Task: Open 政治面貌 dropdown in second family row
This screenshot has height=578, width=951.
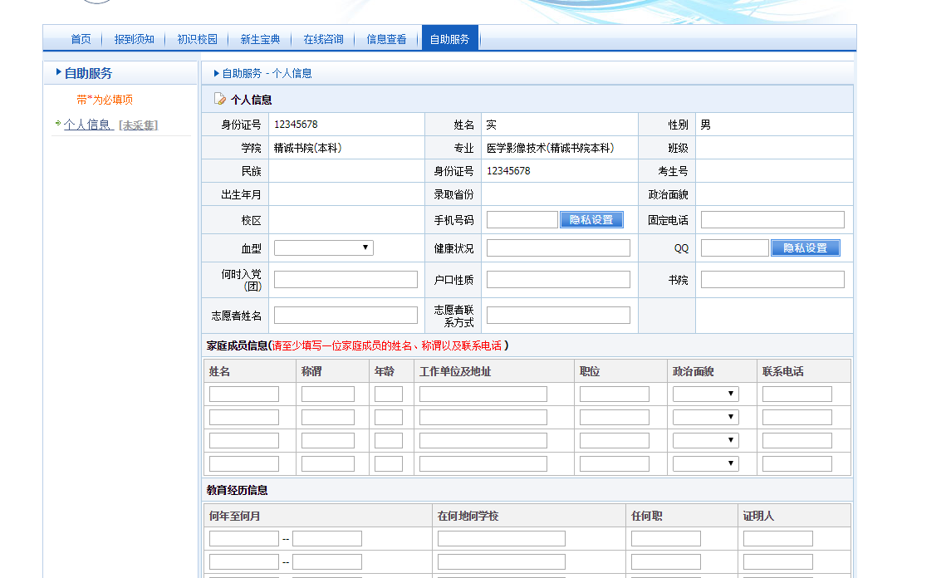Action: coord(705,417)
